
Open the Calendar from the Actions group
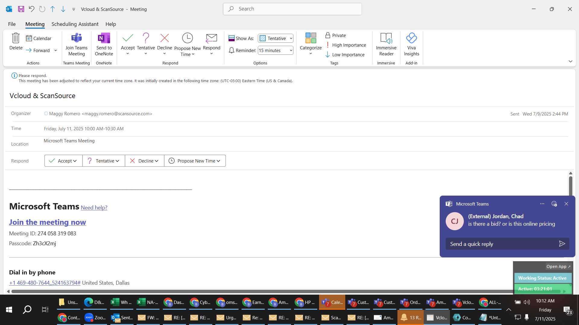pos(39,38)
